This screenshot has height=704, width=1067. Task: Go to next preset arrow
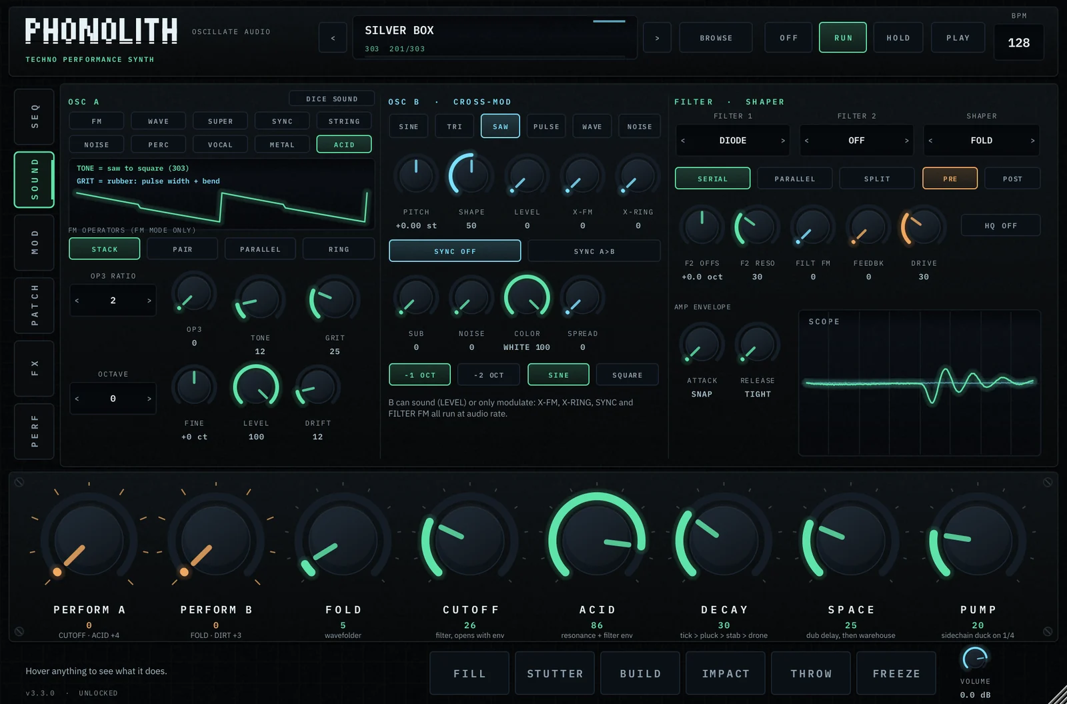click(657, 38)
